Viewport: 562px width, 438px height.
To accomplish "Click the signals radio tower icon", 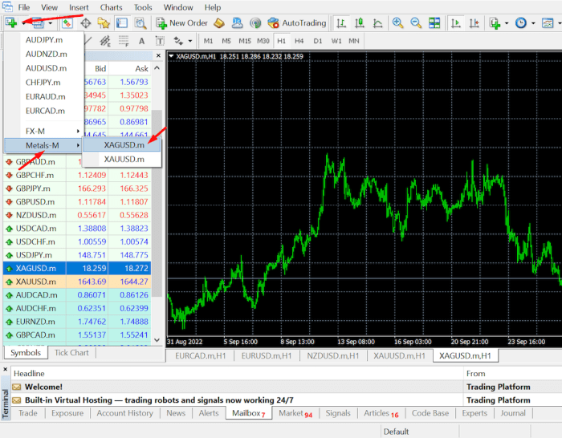I will [255, 23].
